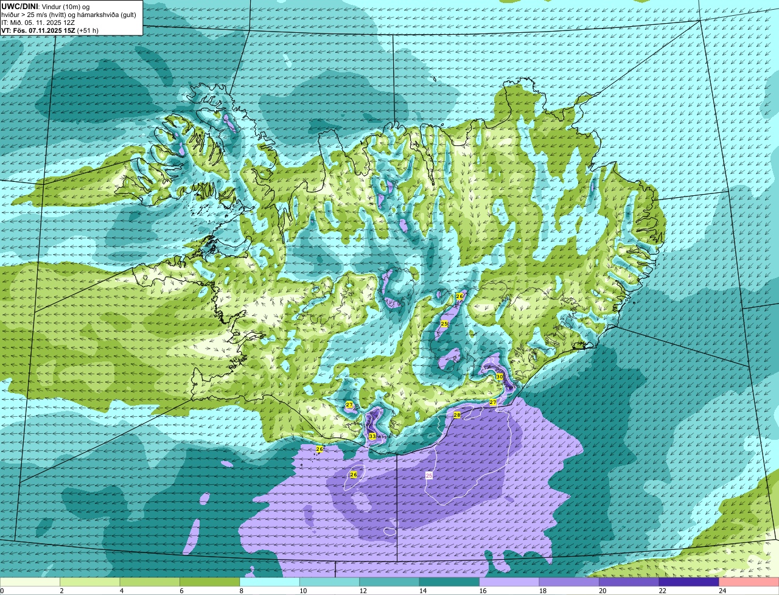This screenshot has width=779, height=595.
Task: Click the yellow 26 marker directly above marker 25
Action: tap(460, 296)
